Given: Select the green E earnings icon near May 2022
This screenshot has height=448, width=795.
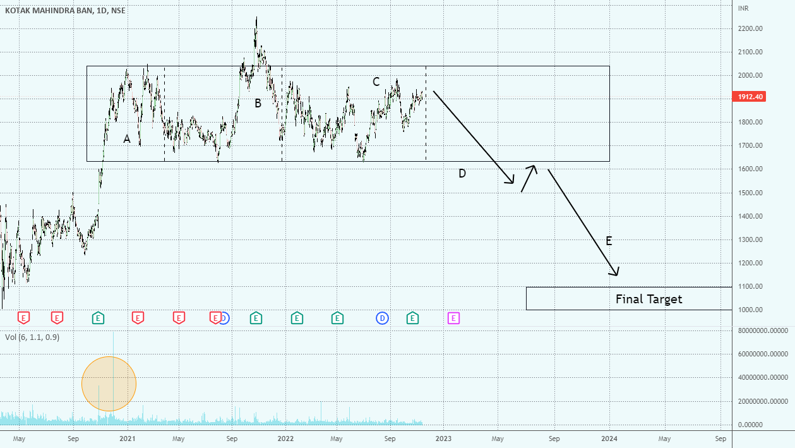Looking at the screenshot, I should (337, 318).
